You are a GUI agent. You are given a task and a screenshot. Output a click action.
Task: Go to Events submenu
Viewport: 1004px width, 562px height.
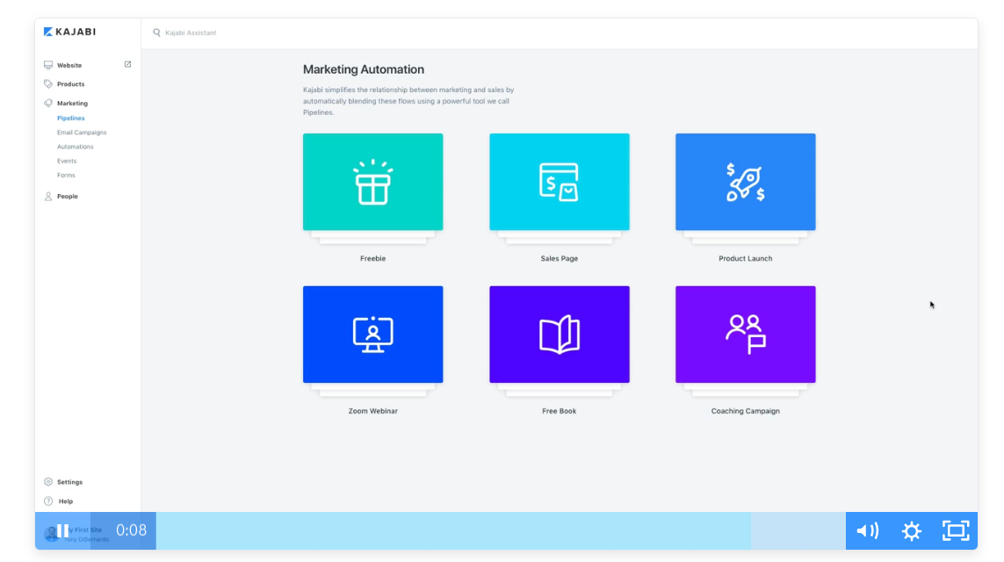[67, 161]
